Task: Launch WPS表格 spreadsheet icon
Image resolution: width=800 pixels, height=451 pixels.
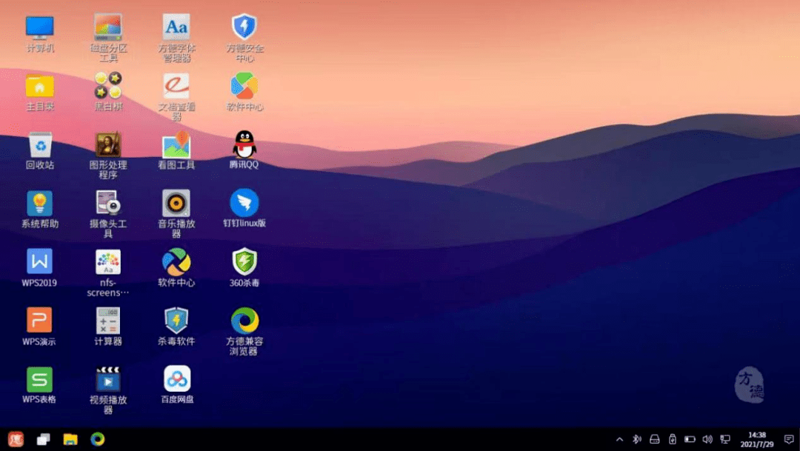Action: (x=40, y=379)
